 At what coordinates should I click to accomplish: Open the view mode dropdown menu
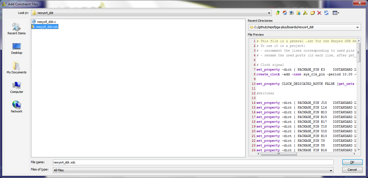click(x=336, y=13)
